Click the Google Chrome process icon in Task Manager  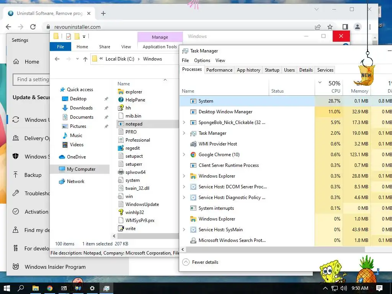[x=193, y=155]
